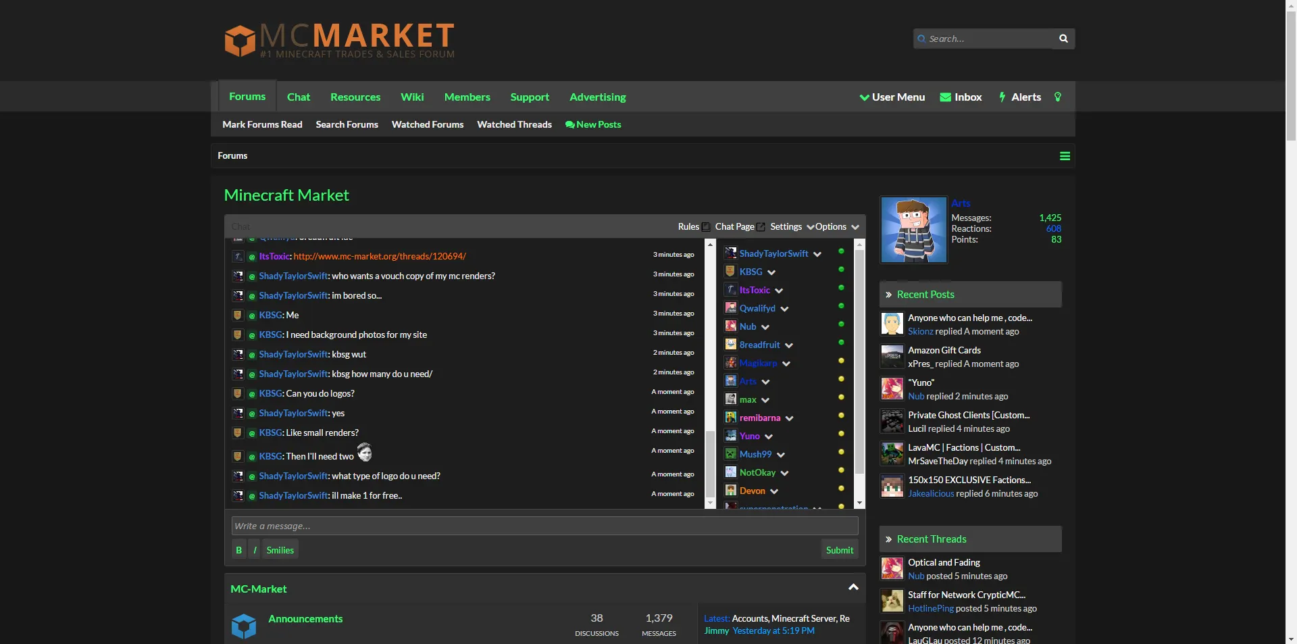Viewport: 1297px width, 644px height.
Task: Click ShadyTaylorSwift's avatar in online user list
Action: [x=730, y=253]
